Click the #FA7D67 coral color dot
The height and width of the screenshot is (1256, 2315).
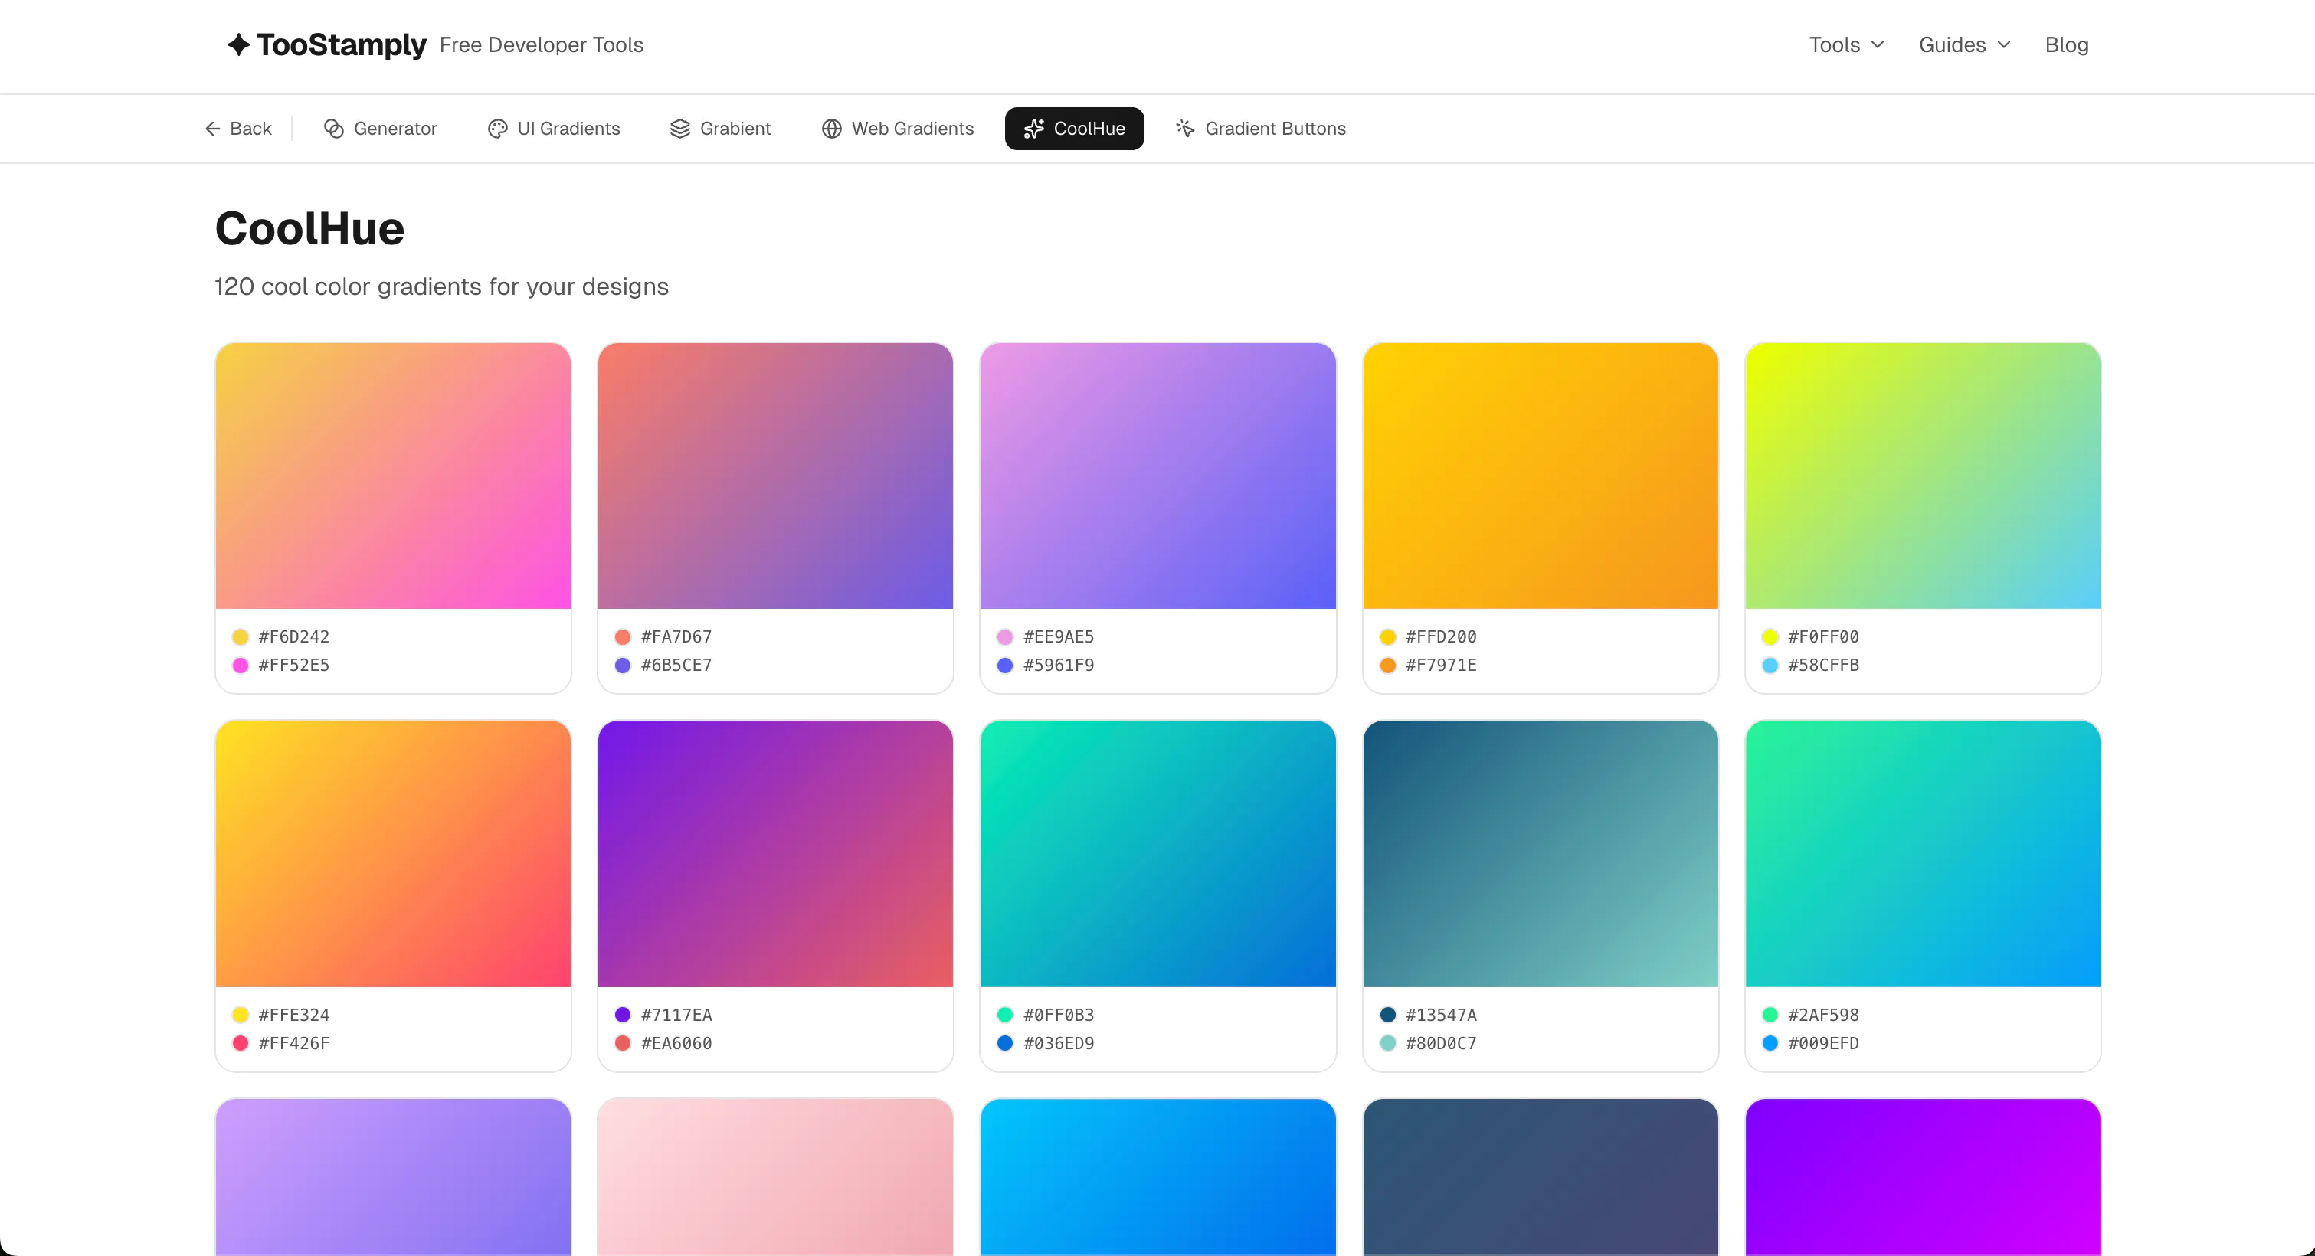pos(623,637)
